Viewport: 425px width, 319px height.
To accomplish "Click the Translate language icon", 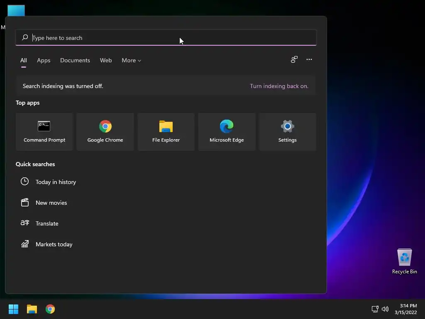I will 24,223.
